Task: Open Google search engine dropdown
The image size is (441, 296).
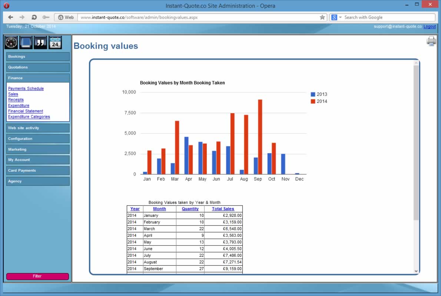Action: point(336,17)
